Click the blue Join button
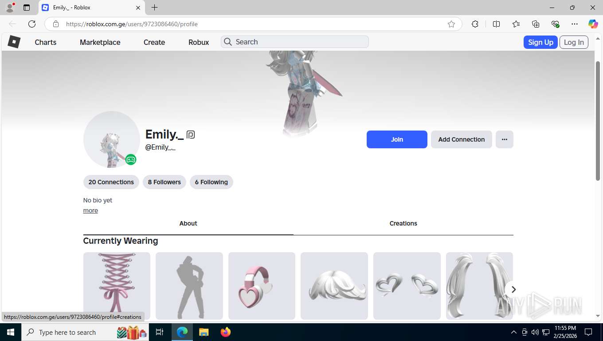Viewport: 603px width, 341px height. [397, 139]
